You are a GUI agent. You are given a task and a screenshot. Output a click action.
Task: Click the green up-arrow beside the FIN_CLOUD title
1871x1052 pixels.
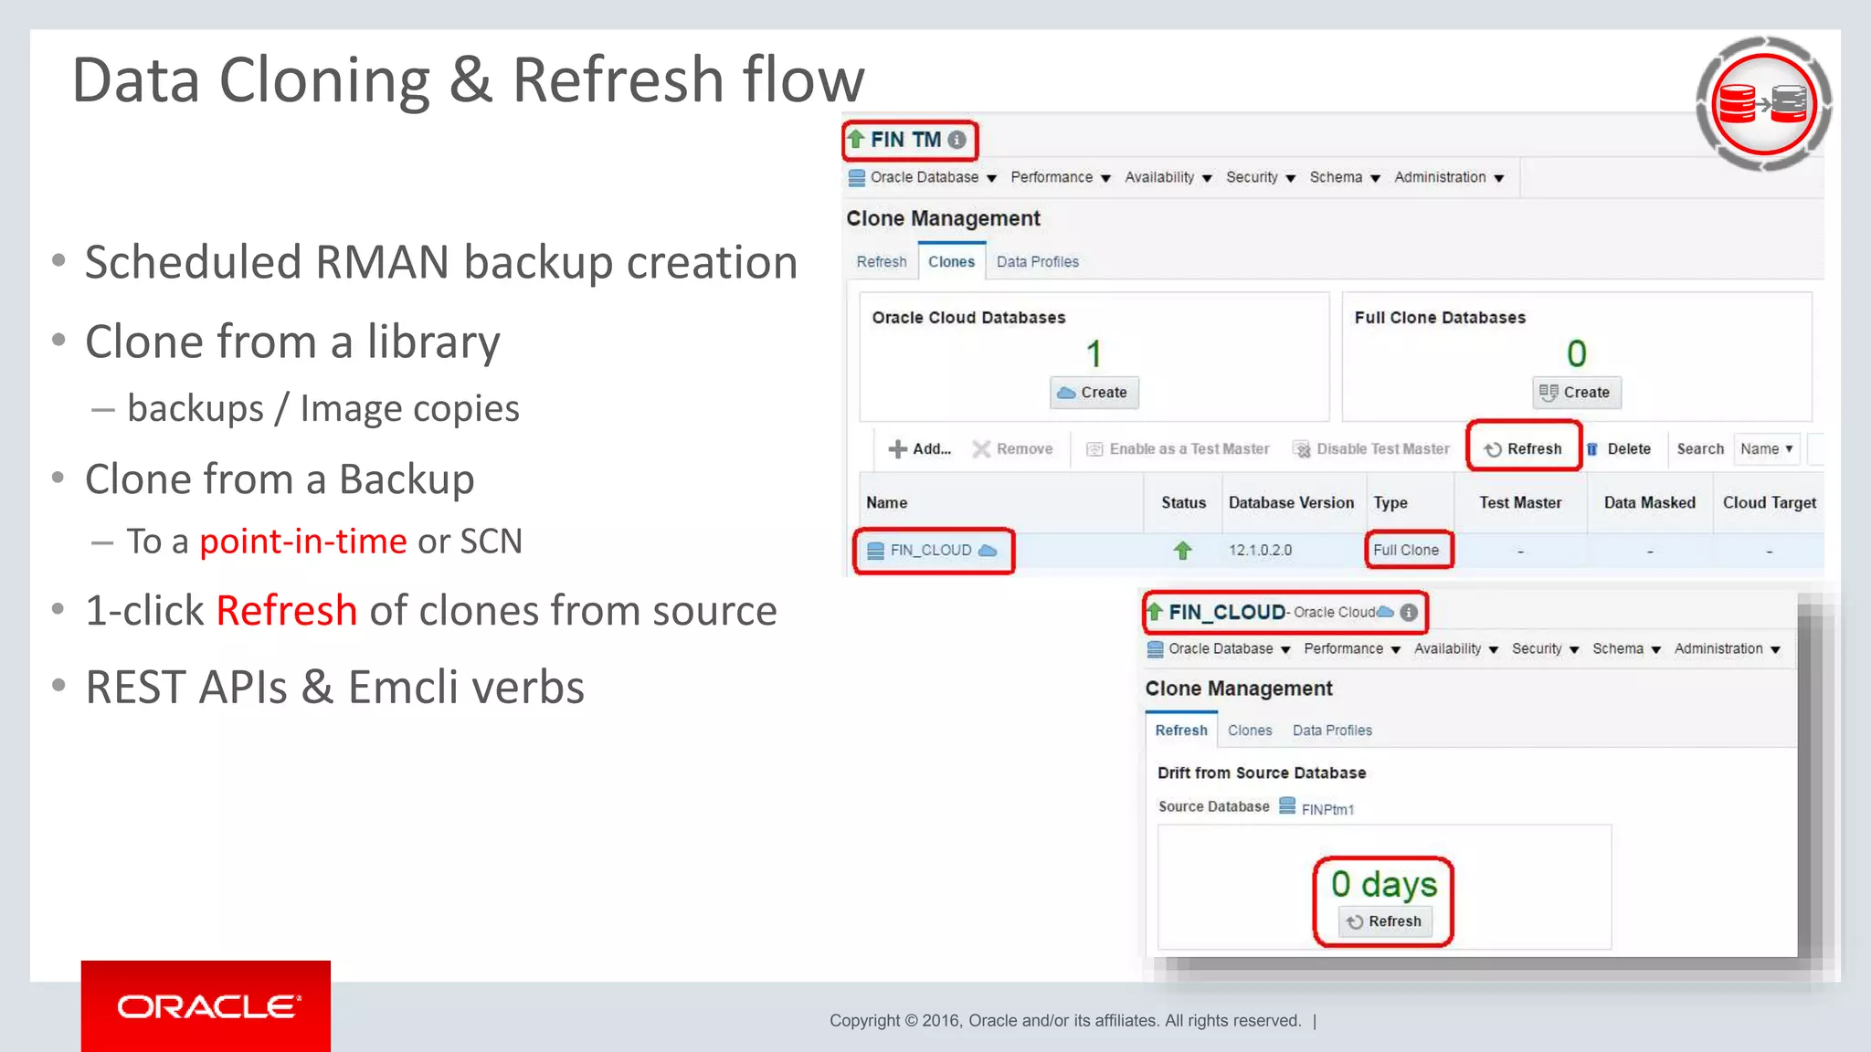[1155, 612]
